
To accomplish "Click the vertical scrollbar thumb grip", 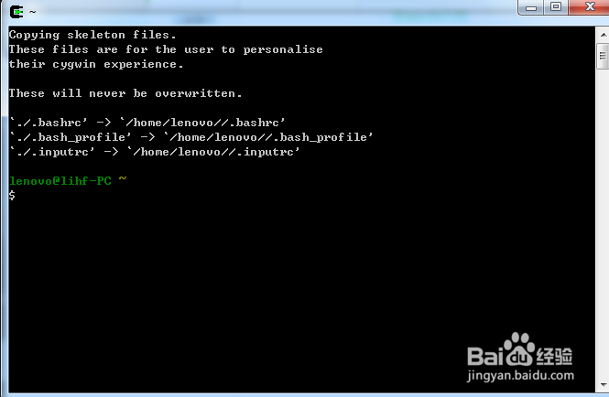I will (603, 56).
